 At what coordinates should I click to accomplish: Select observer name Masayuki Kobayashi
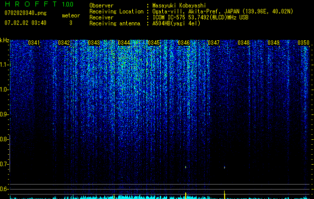tap(179, 6)
